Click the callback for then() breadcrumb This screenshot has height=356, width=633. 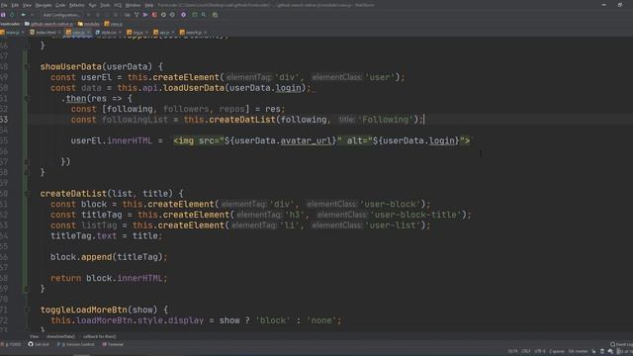[x=99, y=336]
